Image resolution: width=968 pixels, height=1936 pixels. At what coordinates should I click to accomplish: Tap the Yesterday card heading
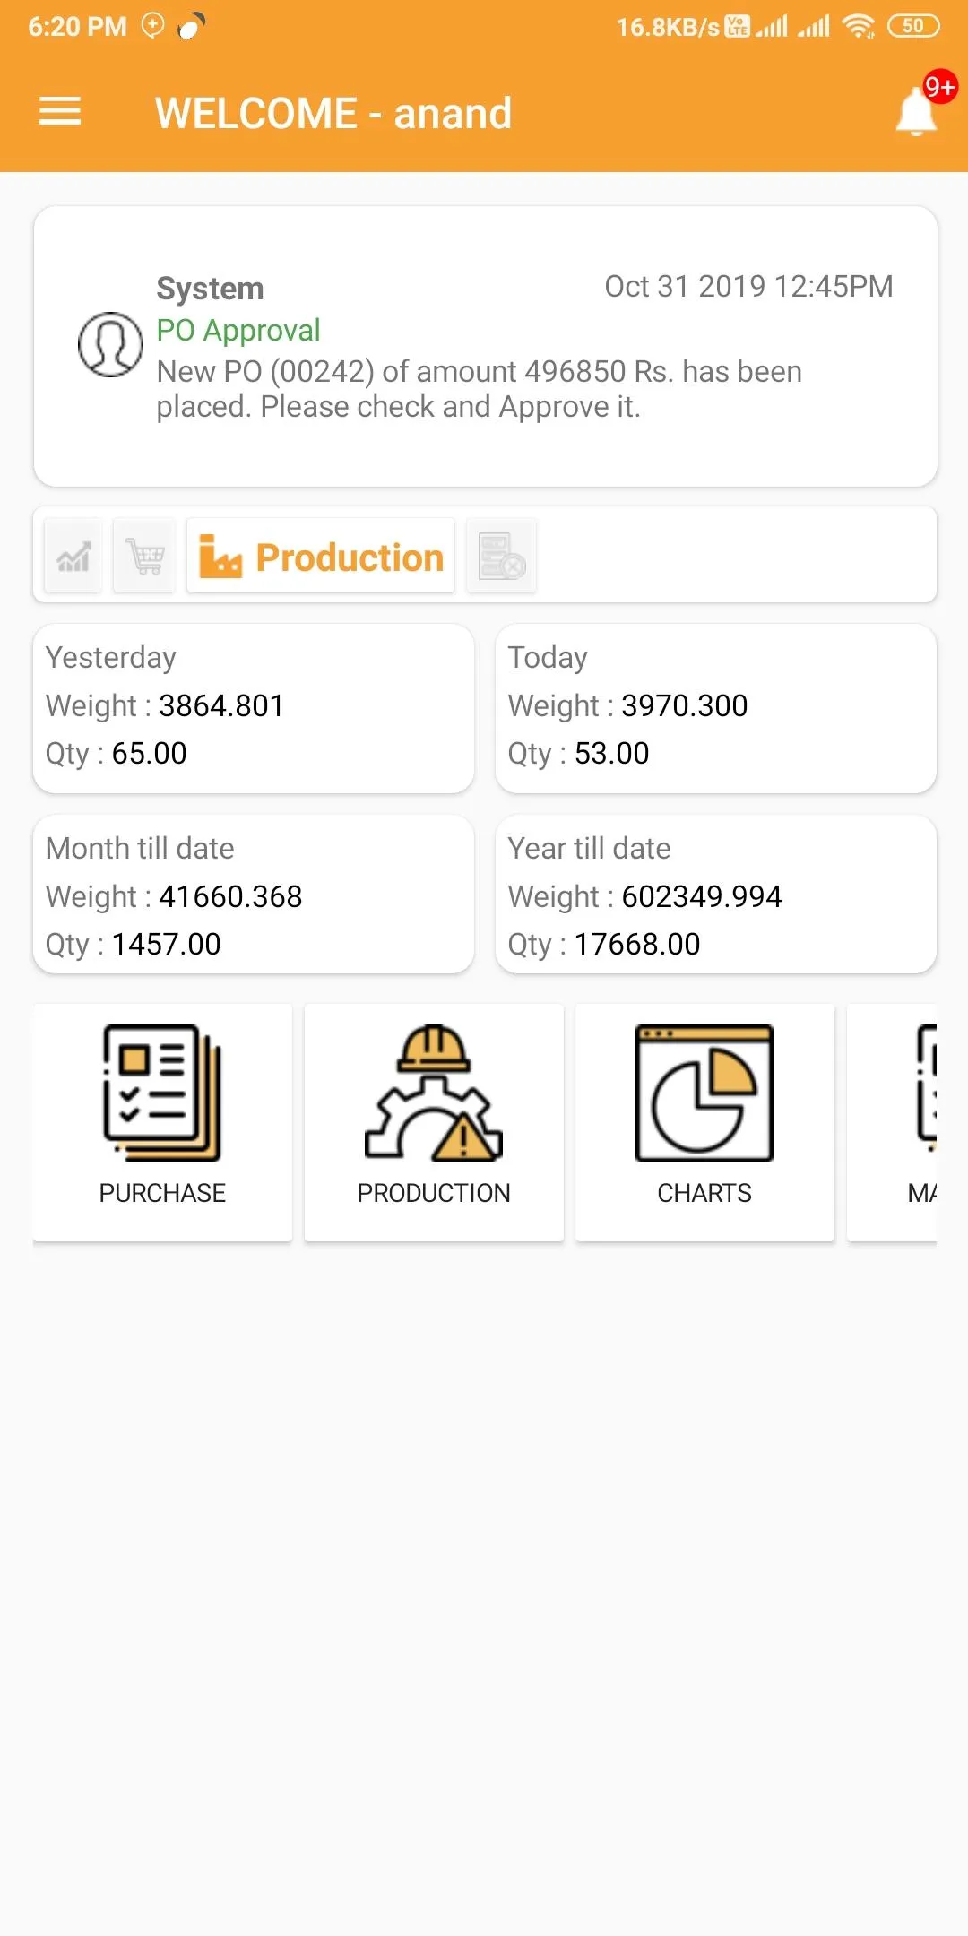point(111,658)
